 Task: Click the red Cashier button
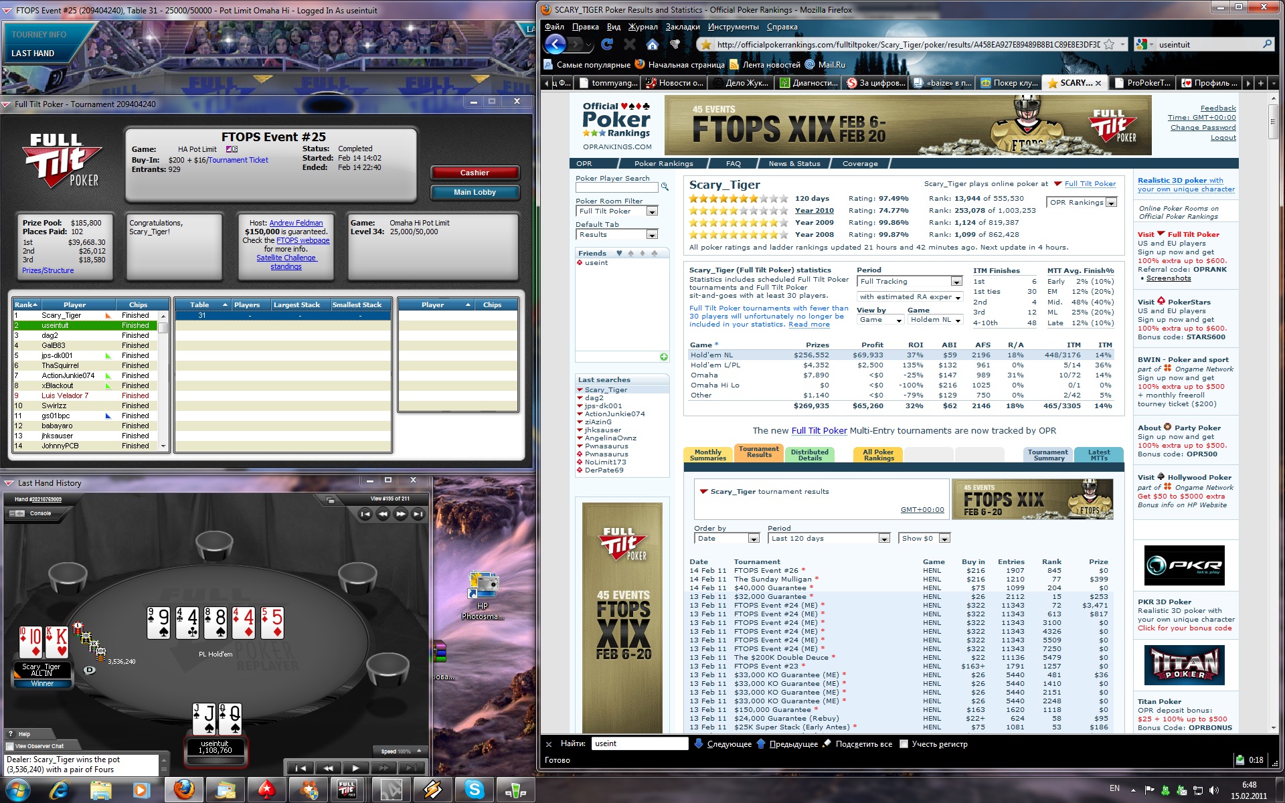point(475,173)
